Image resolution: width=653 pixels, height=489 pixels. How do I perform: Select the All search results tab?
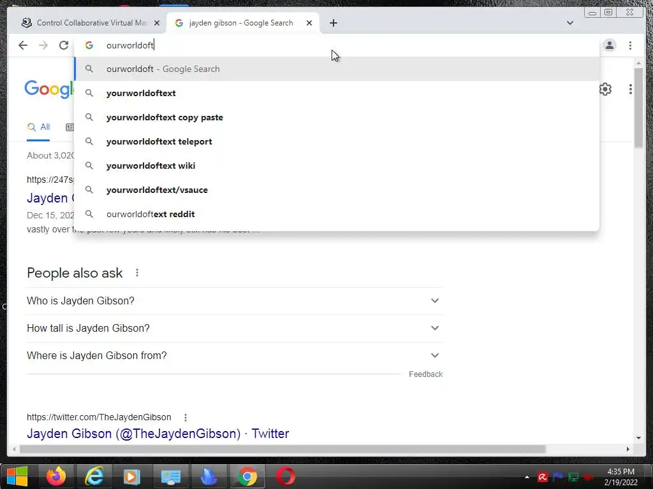[x=38, y=127]
